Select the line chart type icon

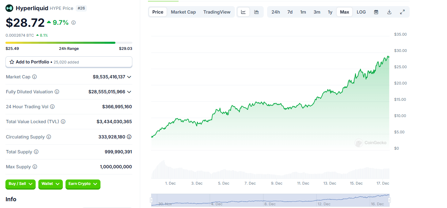pyautogui.click(x=243, y=12)
